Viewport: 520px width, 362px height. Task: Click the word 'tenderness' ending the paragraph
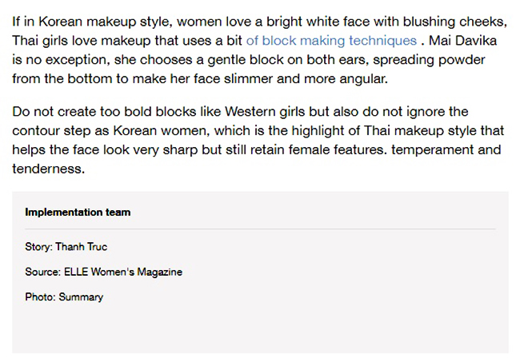(47, 169)
